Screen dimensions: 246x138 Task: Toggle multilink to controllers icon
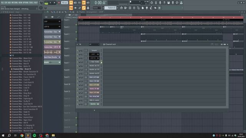(x=88, y=8)
